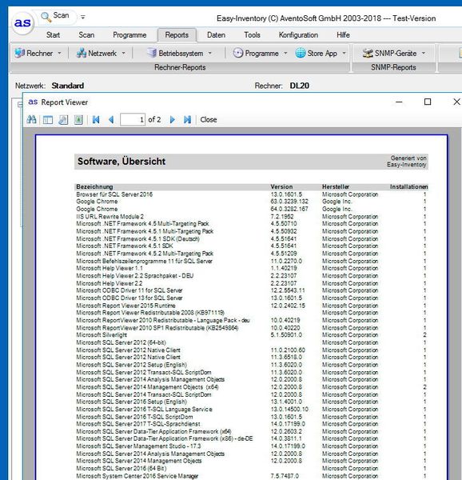
Task: Click the export report icon
Action: [78, 120]
